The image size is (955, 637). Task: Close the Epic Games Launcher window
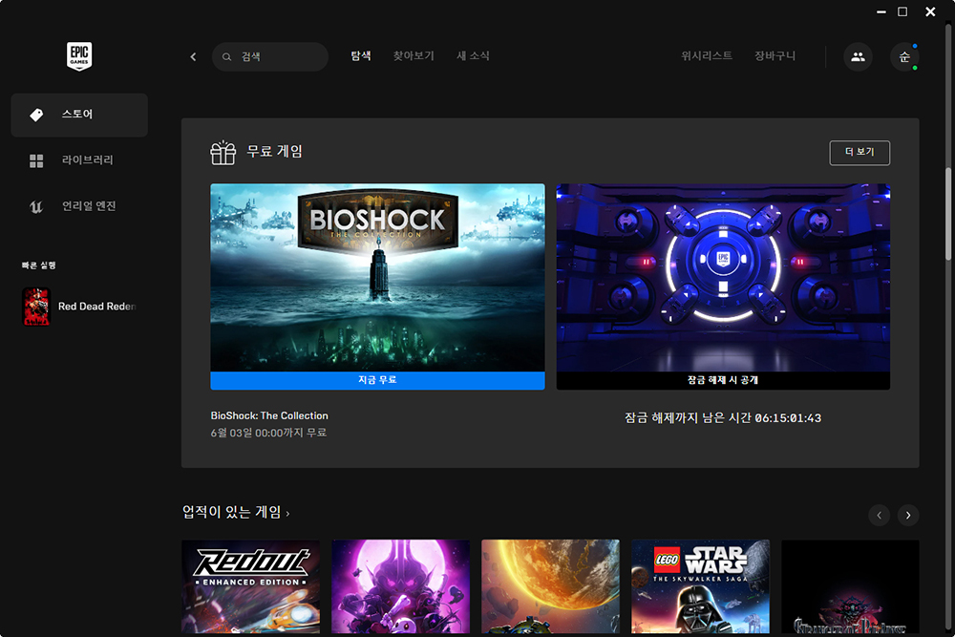(930, 11)
